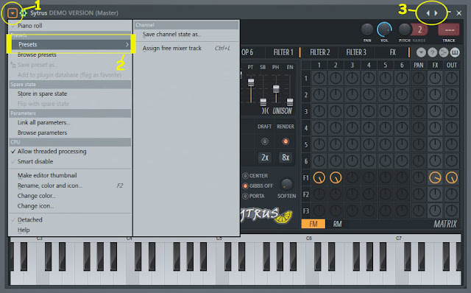
Task: Click draft oversampling 2x value
Action: (265, 158)
